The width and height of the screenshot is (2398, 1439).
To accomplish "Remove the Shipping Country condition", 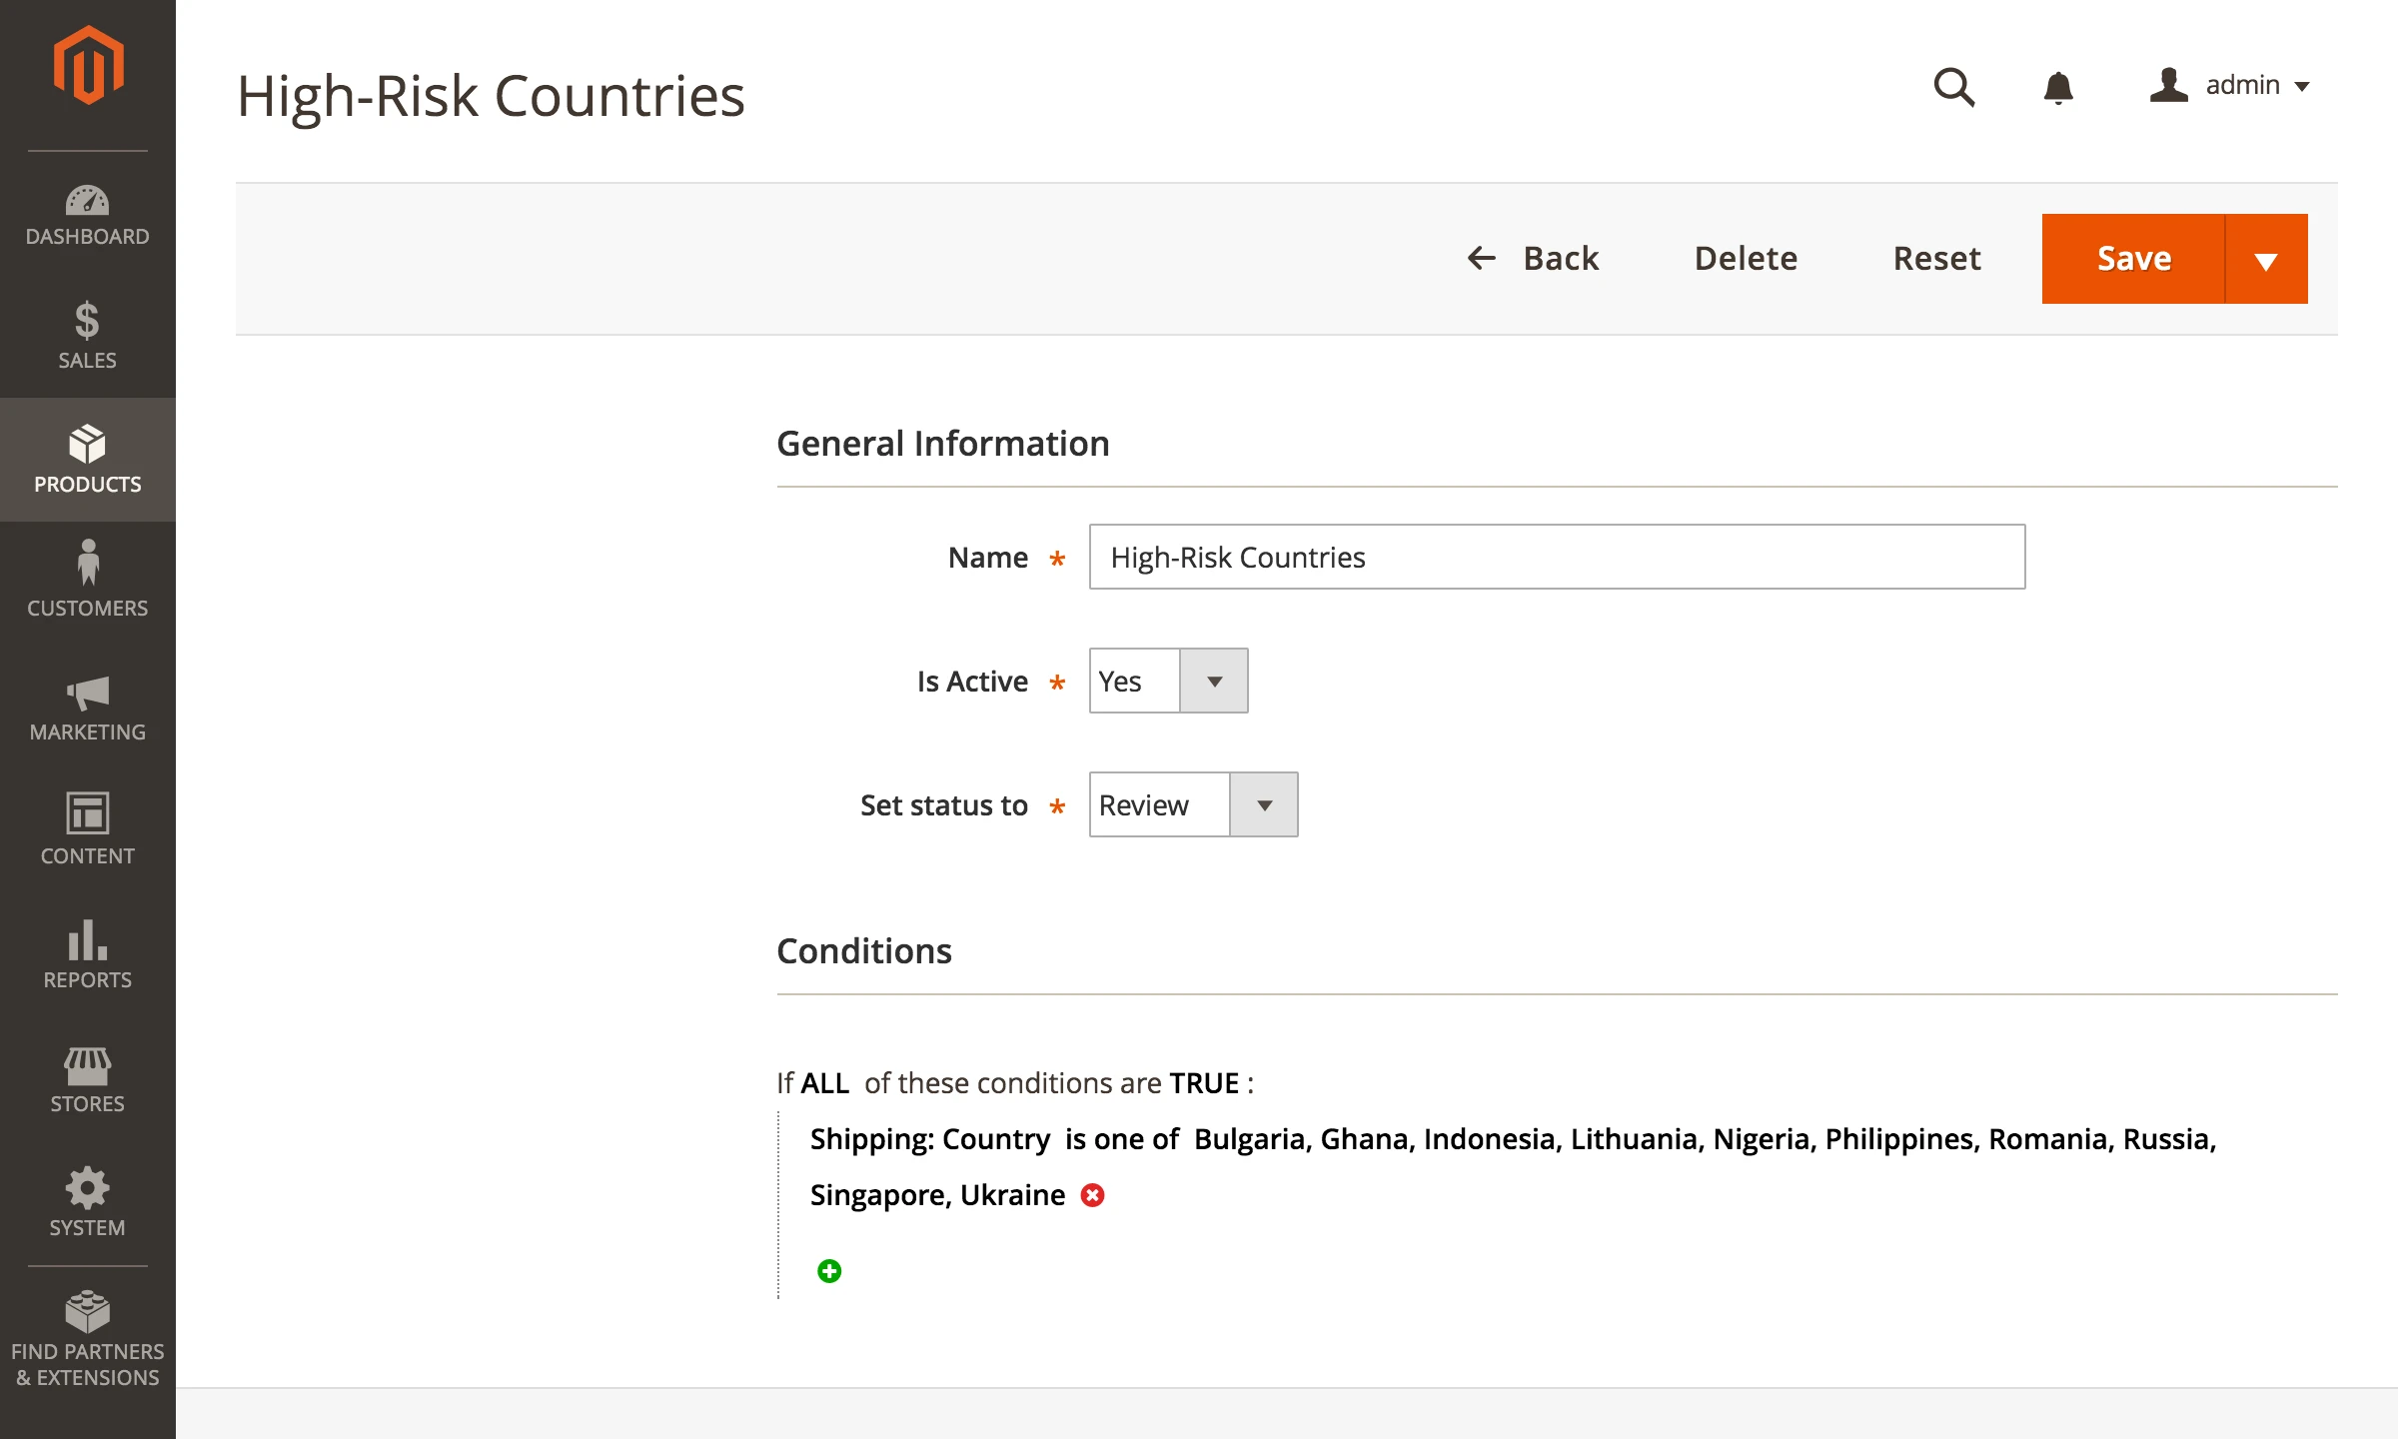I will coord(1093,1194).
